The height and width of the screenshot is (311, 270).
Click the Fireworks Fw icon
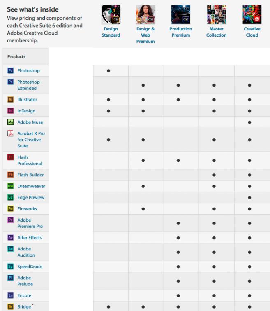coord(11,209)
